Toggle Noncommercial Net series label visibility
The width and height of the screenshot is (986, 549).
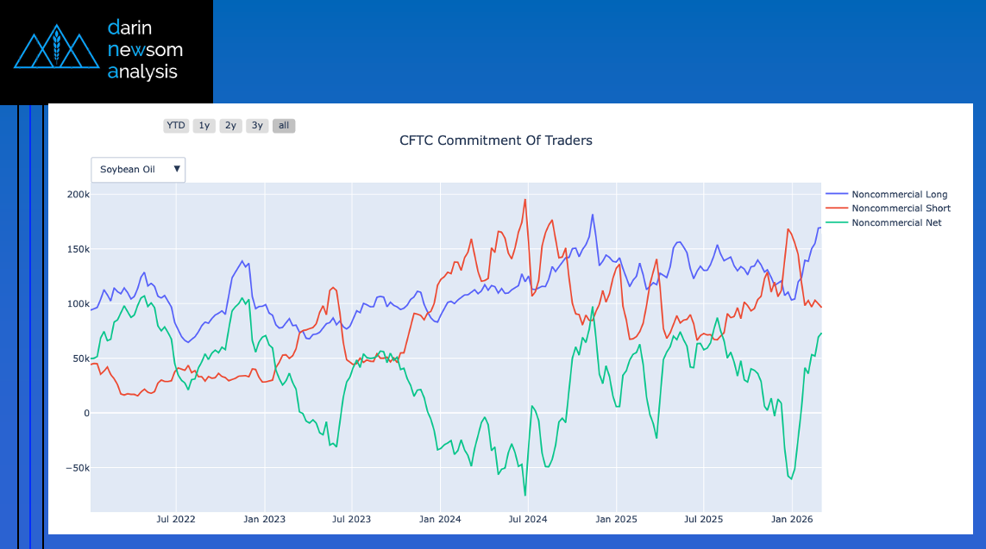(x=896, y=222)
